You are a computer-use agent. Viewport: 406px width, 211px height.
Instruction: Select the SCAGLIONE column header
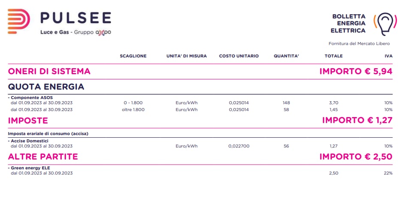(133, 56)
